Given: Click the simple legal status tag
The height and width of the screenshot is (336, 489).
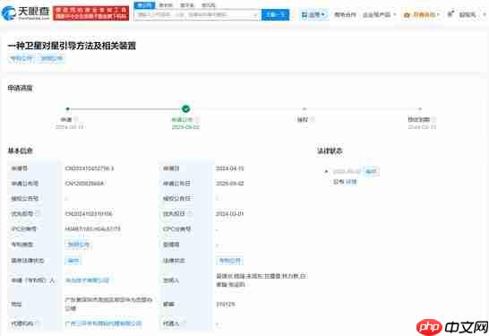Looking at the screenshot, I should (73, 261).
